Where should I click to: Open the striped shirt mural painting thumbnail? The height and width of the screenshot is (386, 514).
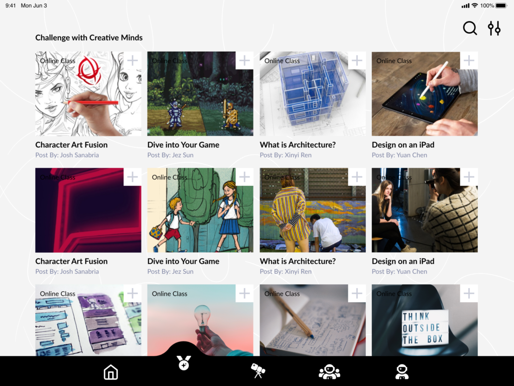click(x=313, y=216)
